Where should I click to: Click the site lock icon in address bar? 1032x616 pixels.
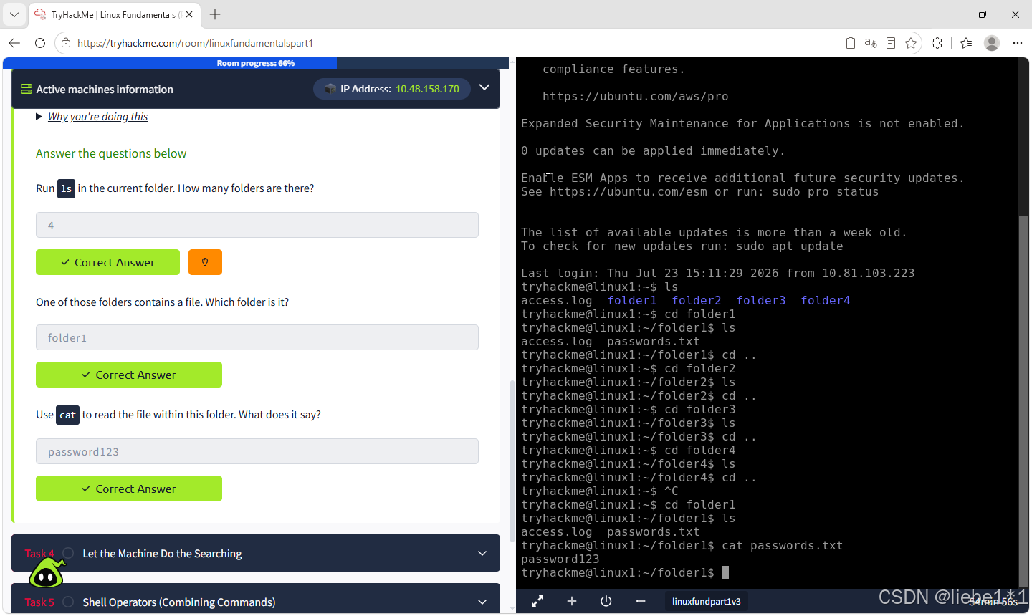click(x=66, y=43)
